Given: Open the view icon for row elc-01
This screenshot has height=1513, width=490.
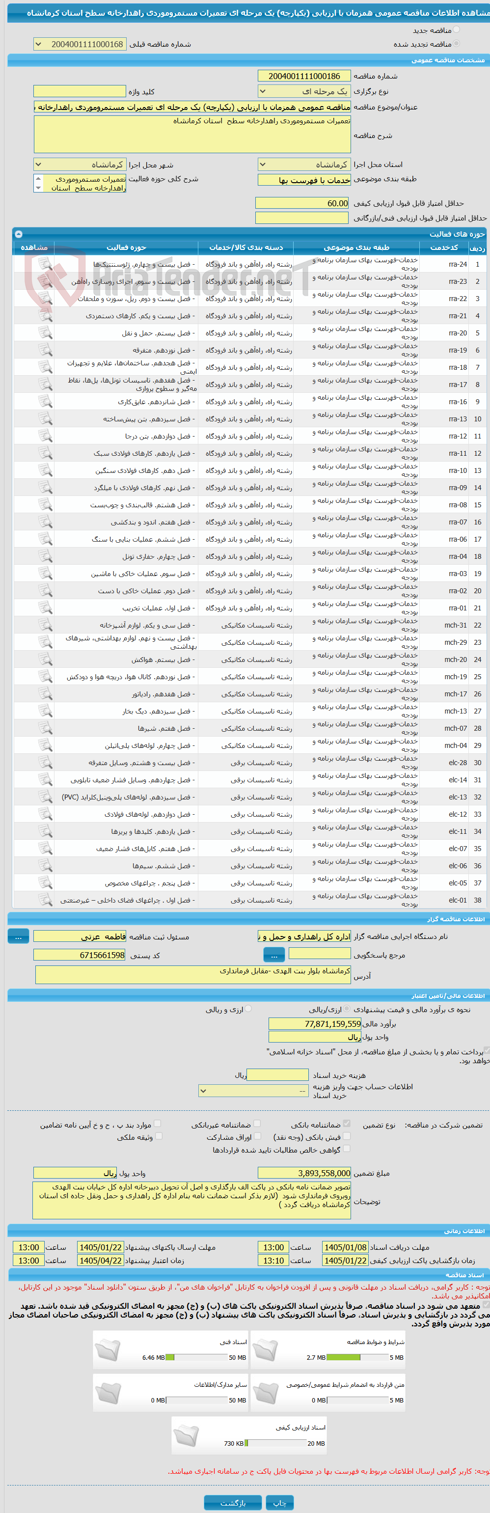Looking at the screenshot, I should tap(45, 900).
